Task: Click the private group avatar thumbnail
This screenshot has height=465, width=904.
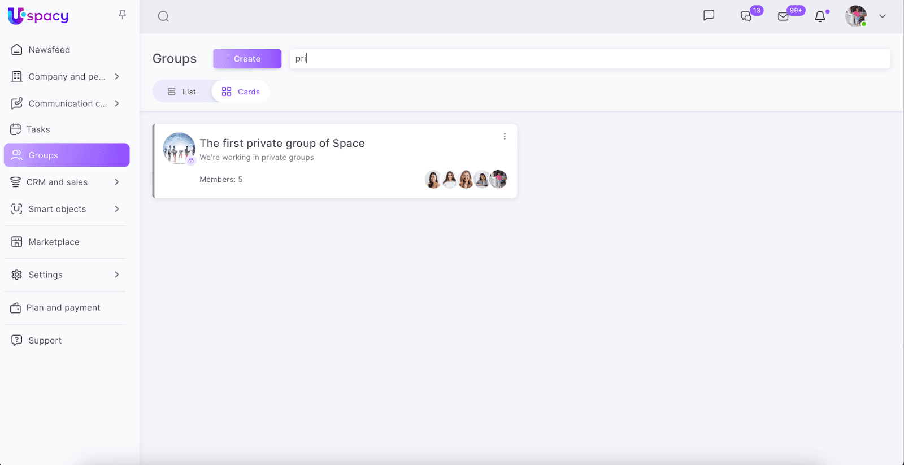Action: tap(179, 148)
